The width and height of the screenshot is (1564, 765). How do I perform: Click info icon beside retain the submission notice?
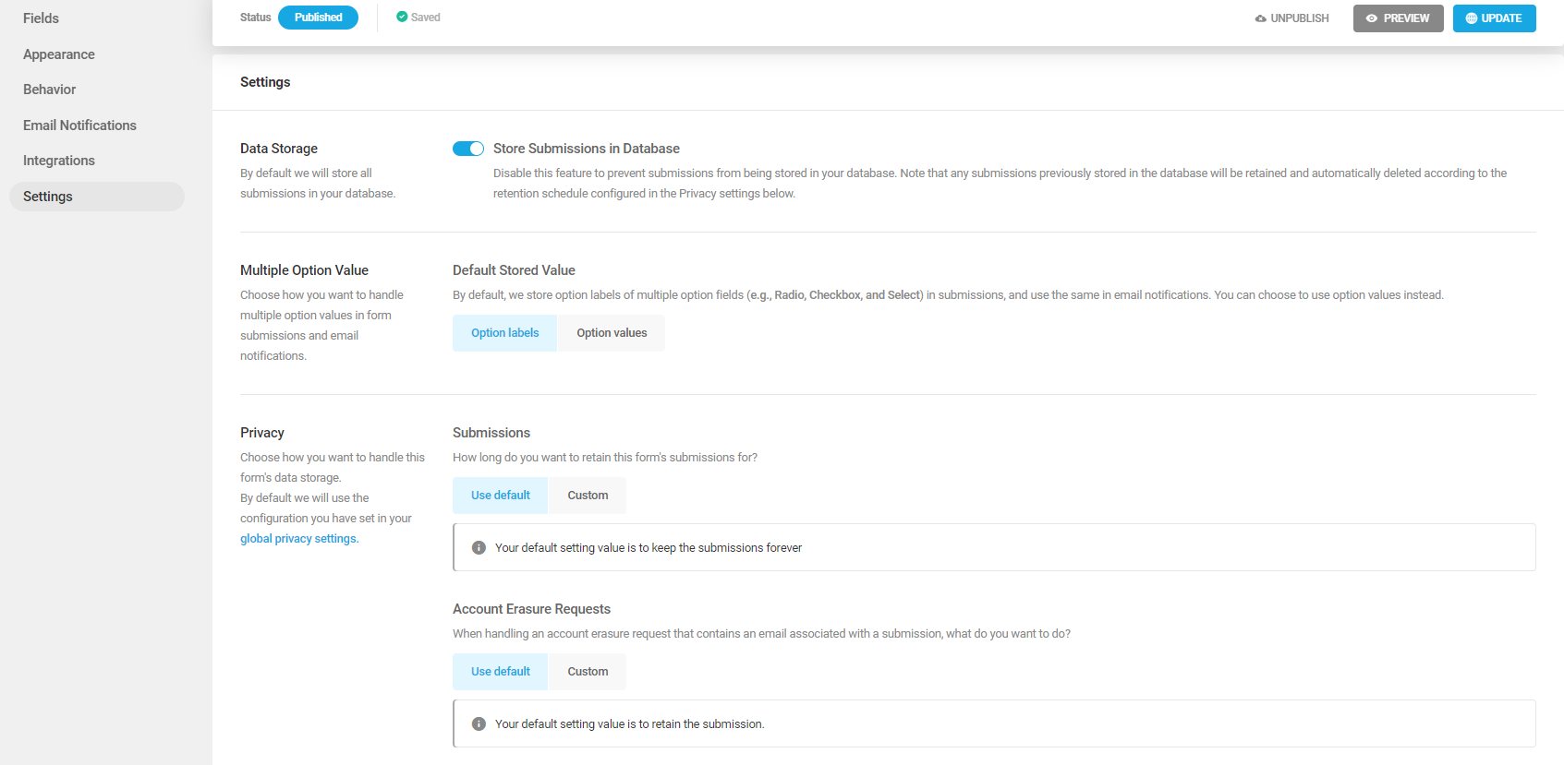click(479, 724)
